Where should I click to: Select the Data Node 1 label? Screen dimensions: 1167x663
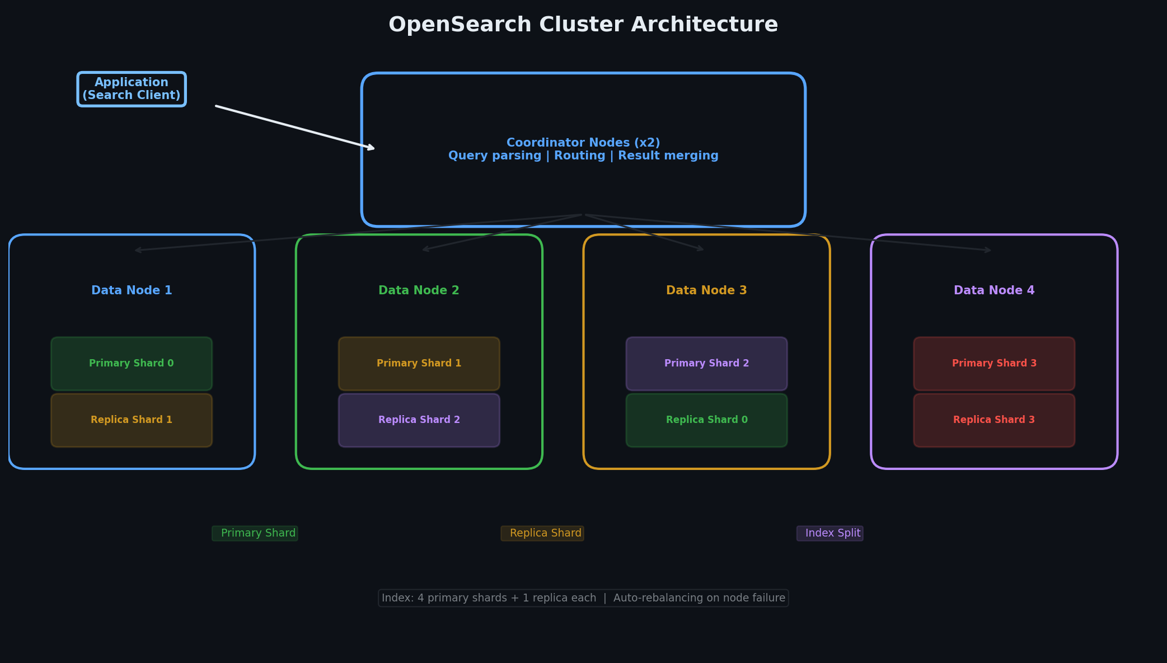tap(132, 290)
